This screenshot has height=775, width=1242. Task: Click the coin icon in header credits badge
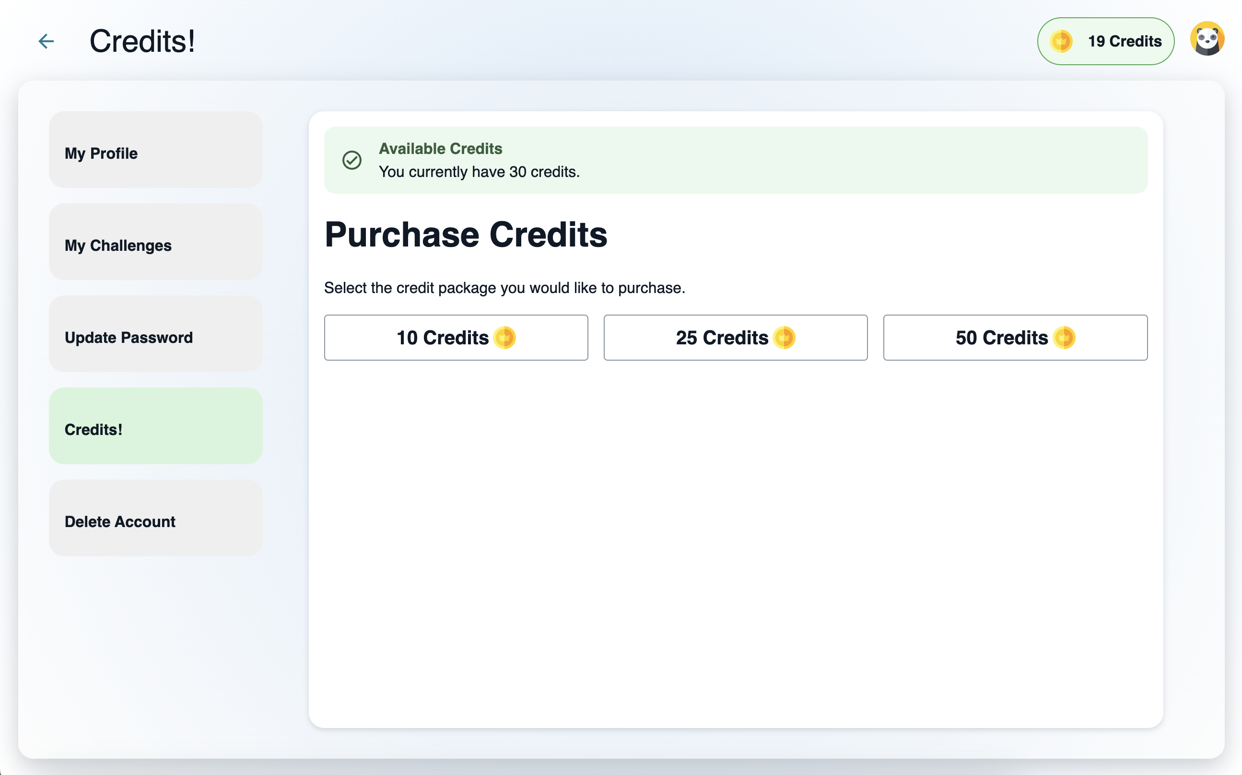click(1061, 41)
